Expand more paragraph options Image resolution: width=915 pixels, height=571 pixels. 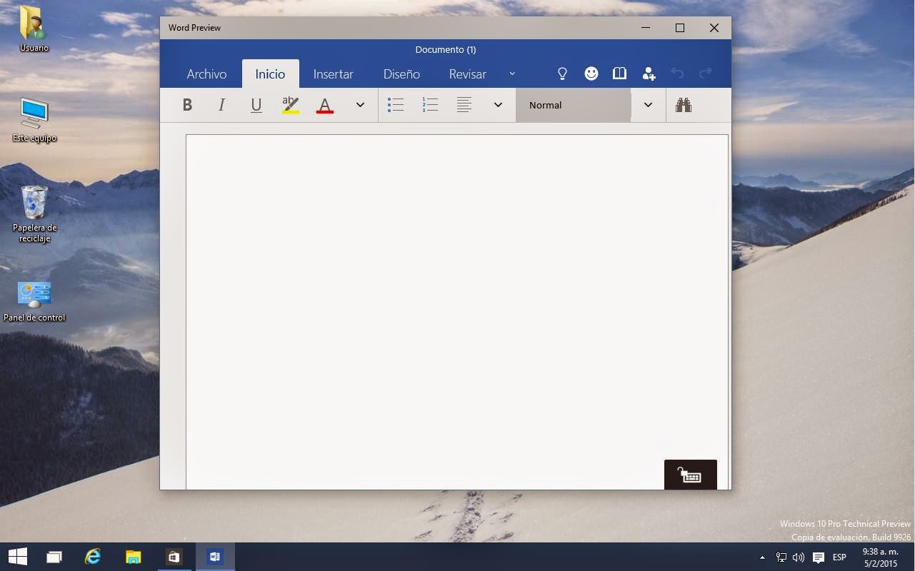pyautogui.click(x=498, y=105)
